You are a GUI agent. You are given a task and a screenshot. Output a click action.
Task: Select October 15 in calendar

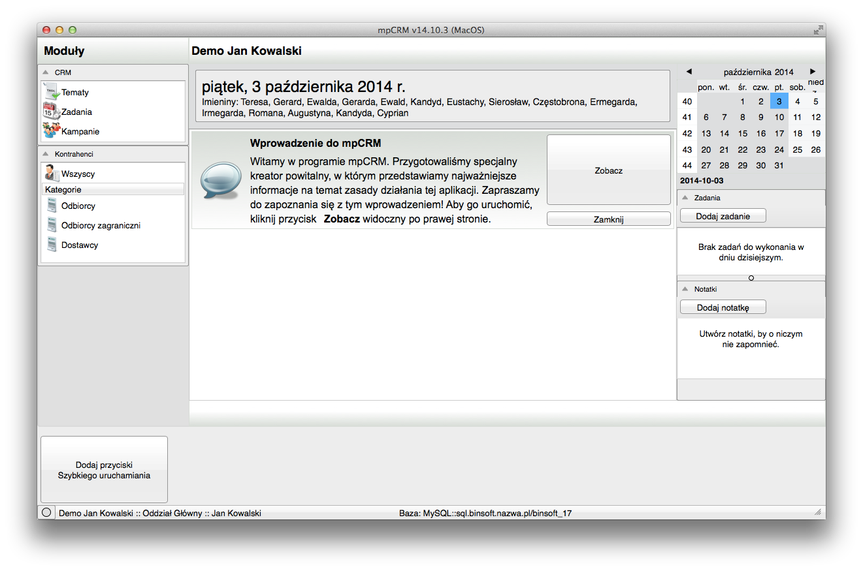coord(743,133)
